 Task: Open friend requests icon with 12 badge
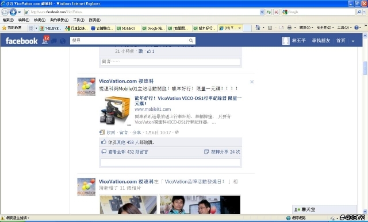coord(45,40)
